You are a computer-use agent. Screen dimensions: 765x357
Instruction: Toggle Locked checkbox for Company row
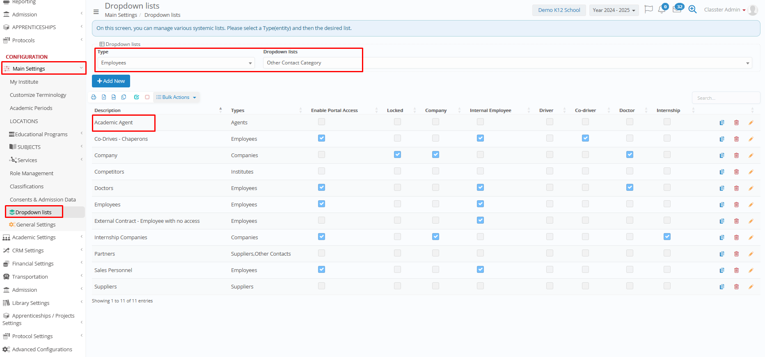(397, 155)
